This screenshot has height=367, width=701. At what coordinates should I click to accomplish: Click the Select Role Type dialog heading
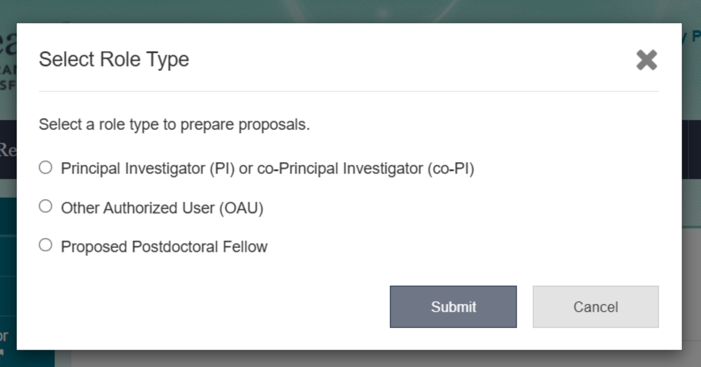tap(114, 59)
